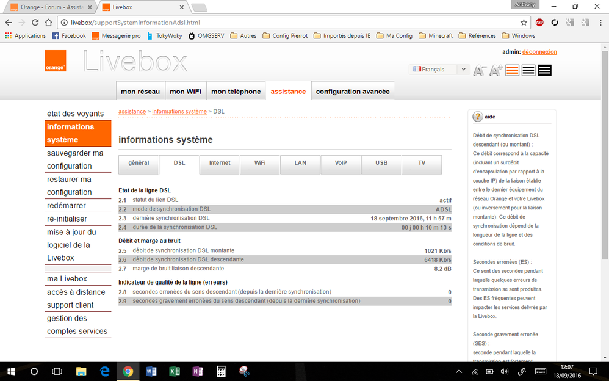This screenshot has width=609, height=381.
Task: Expand the Références bookmarks folder
Action: (x=477, y=36)
